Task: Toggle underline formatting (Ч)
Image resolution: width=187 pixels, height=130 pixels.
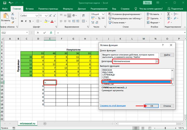Action: tap(30, 21)
